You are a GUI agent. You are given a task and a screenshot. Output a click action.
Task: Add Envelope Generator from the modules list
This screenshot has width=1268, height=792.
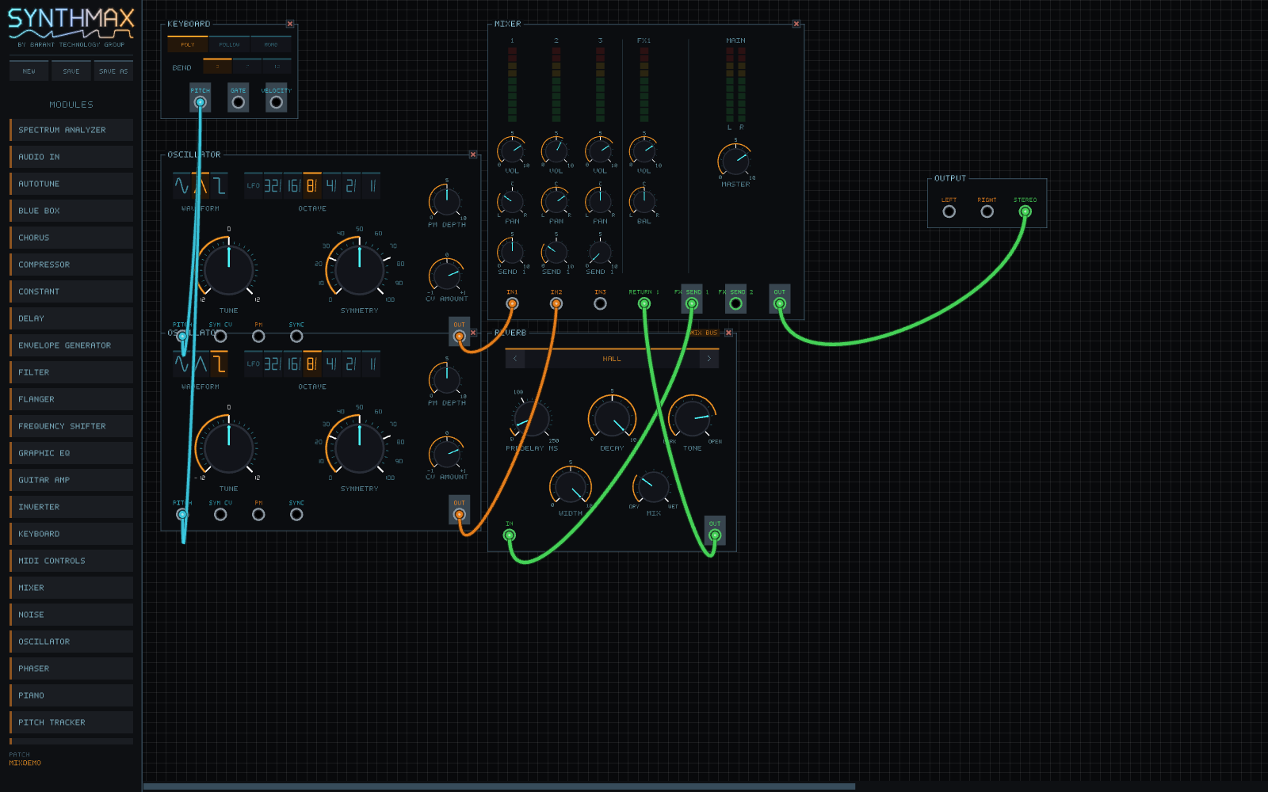tap(71, 345)
